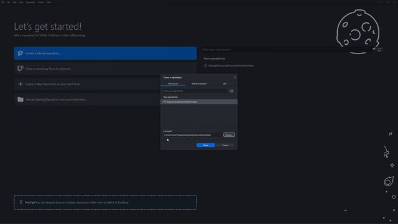
Task: Click the main window Filter your repositories field
Action: [288, 50]
